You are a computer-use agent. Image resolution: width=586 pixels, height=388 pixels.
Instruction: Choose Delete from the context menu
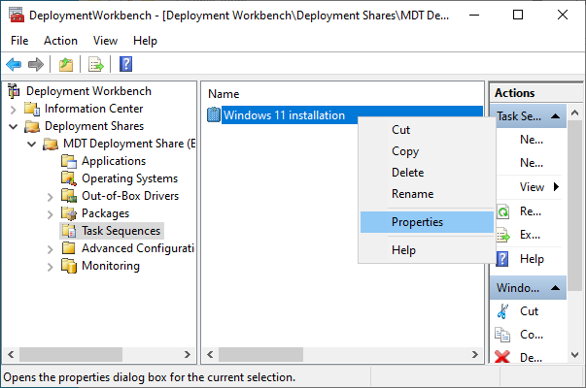pyautogui.click(x=427, y=173)
